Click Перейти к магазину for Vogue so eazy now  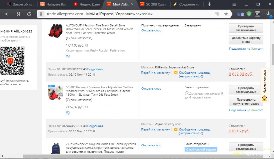click(x=155, y=129)
